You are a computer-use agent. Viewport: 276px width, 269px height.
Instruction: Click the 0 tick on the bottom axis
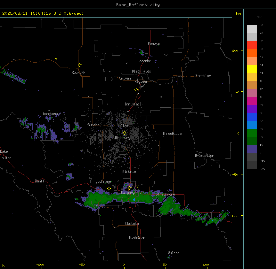[124, 265]
